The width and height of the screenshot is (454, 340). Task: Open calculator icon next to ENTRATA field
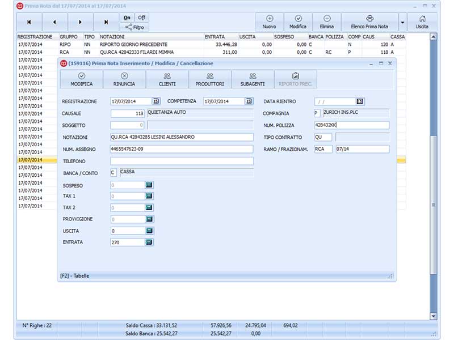pyautogui.click(x=149, y=243)
